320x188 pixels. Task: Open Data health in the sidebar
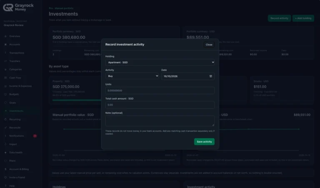tap(16, 153)
